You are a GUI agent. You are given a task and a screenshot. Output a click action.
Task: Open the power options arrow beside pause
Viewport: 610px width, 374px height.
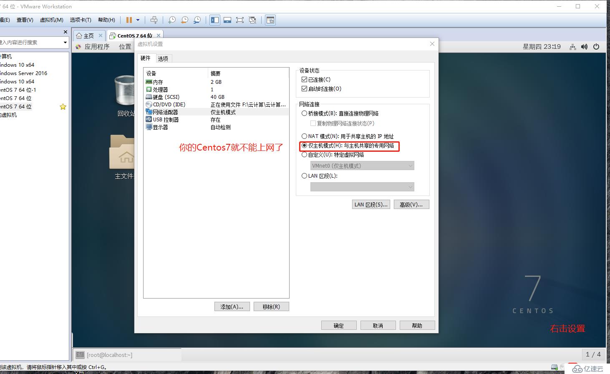pyautogui.click(x=138, y=20)
